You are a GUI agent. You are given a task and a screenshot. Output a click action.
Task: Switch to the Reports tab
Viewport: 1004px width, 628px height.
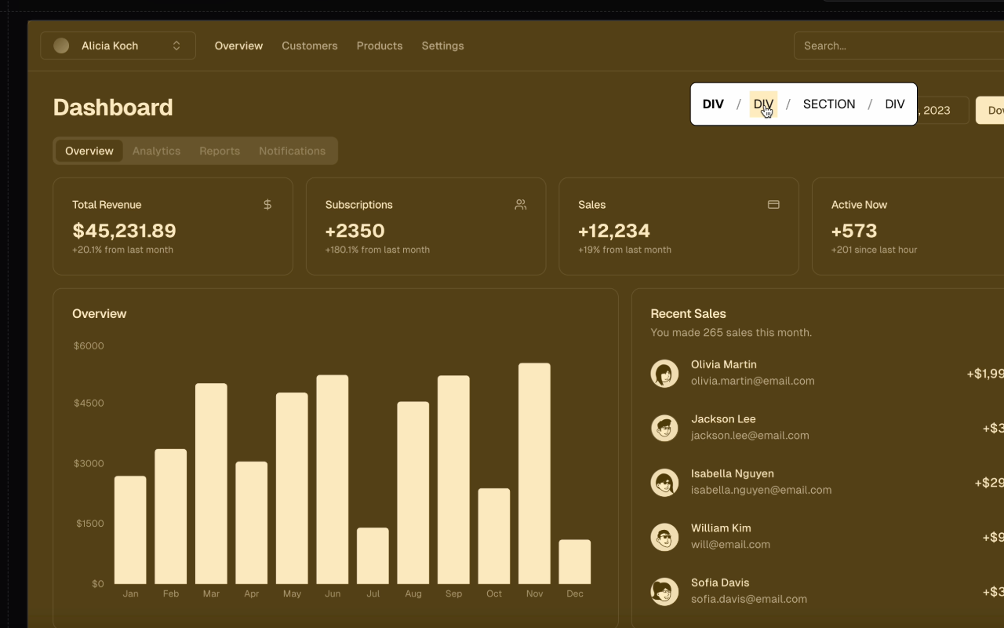[x=220, y=151]
